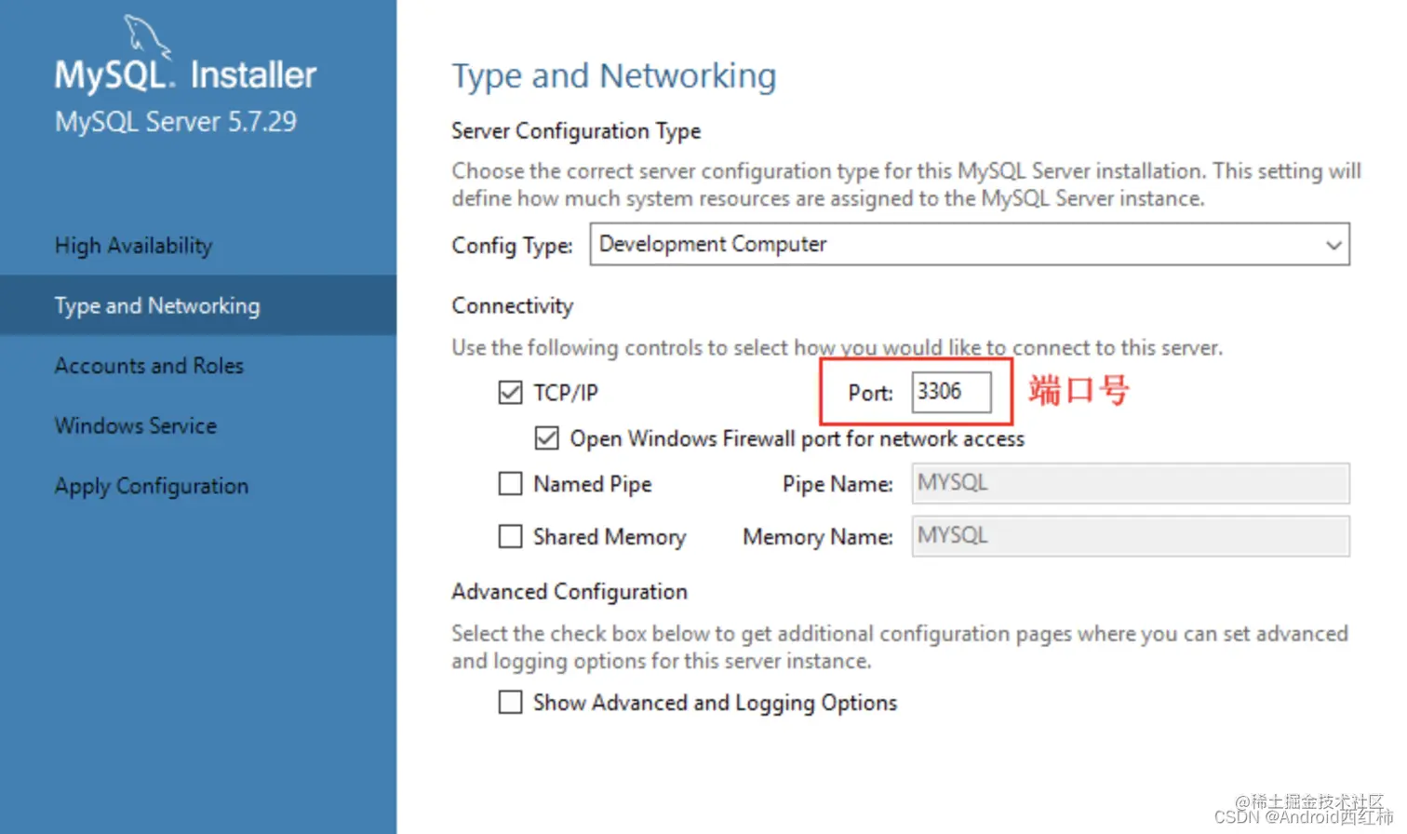Image resolution: width=1407 pixels, height=834 pixels.
Task: Select High Availability in the sidebar
Action: point(134,246)
